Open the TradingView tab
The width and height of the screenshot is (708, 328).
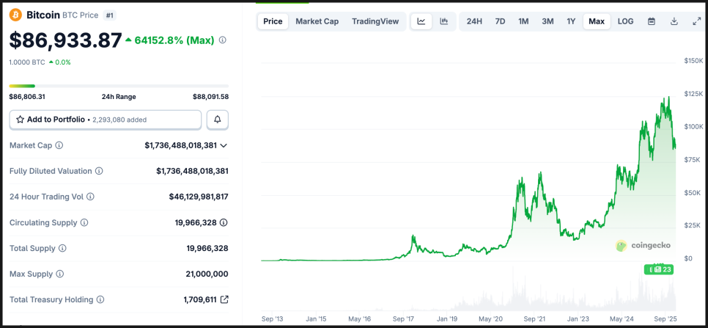pos(375,21)
